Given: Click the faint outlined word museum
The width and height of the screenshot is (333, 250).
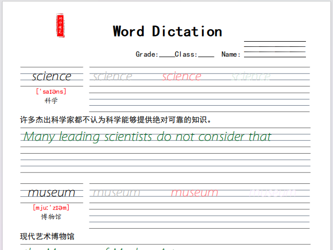Looking at the screenshot, I should click(x=273, y=193).
